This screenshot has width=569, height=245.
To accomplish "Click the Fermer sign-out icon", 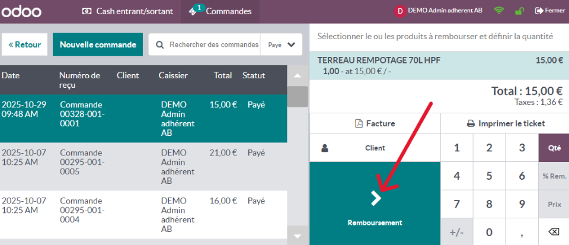I will point(539,11).
